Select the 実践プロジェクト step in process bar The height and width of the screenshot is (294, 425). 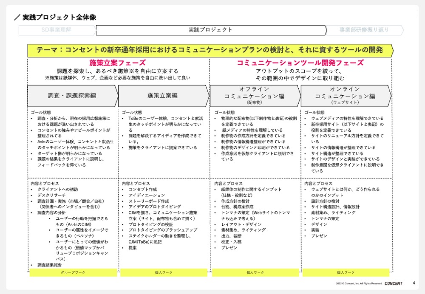point(211,30)
